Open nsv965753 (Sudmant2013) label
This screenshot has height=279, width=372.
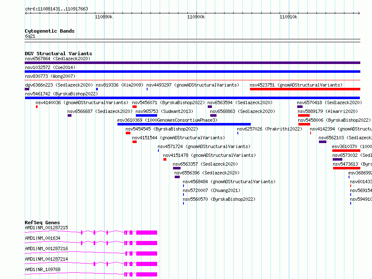pyautogui.click(x=164, y=111)
